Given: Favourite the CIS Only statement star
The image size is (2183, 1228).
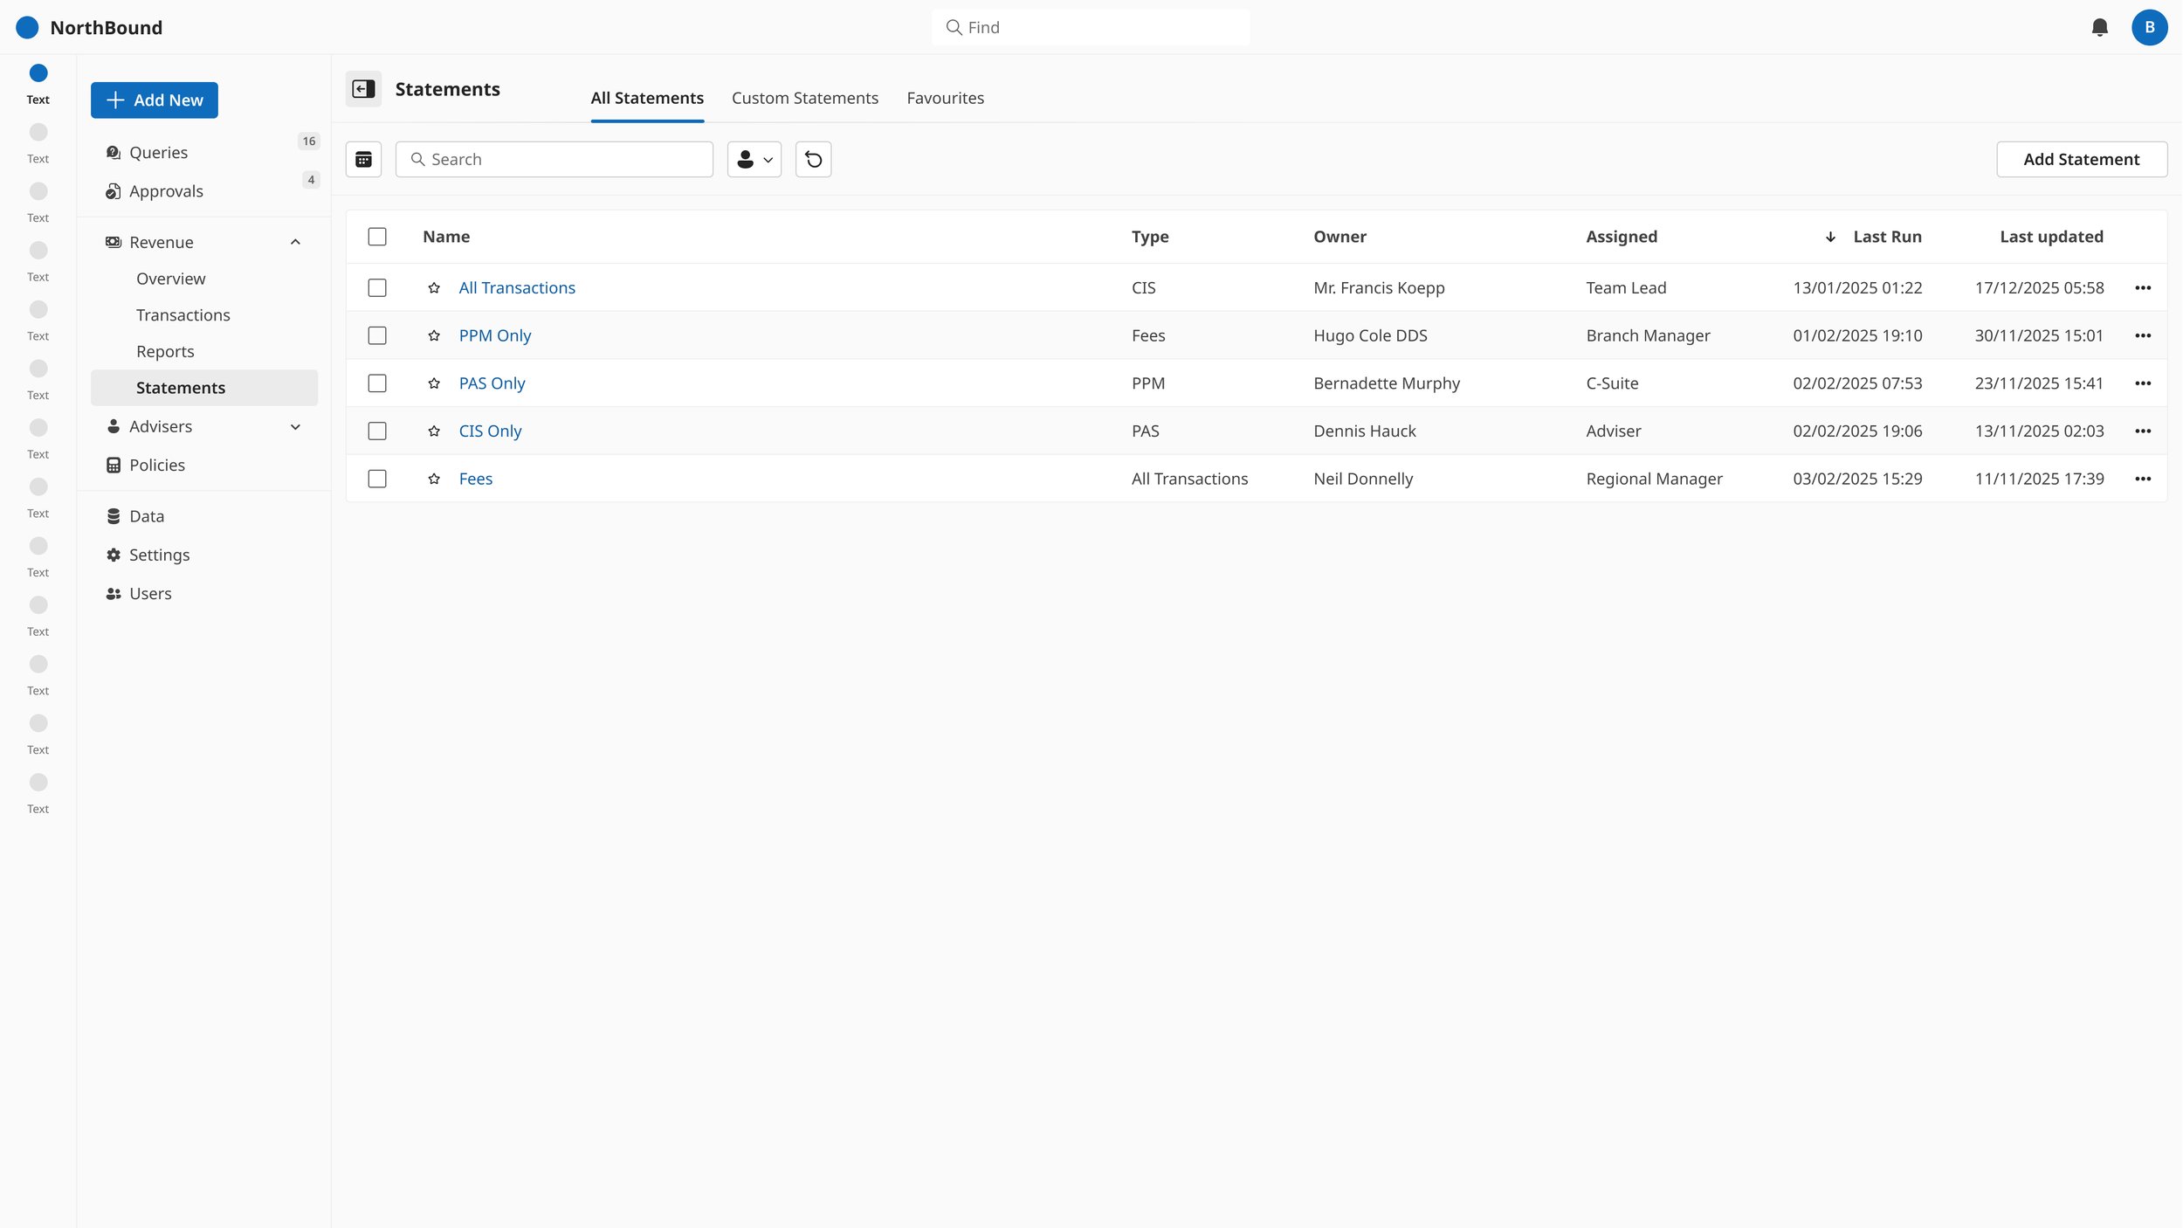Looking at the screenshot, I should [434, 431].
